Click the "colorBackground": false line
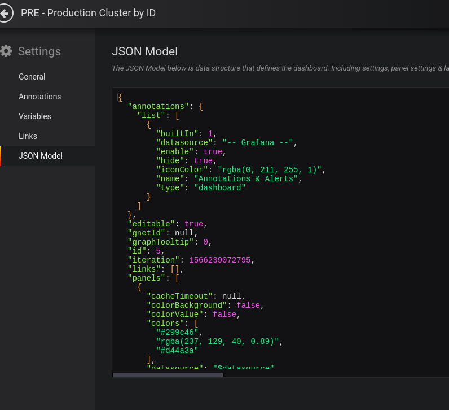This screenshot has height=410, width=449. pos(205,305)
